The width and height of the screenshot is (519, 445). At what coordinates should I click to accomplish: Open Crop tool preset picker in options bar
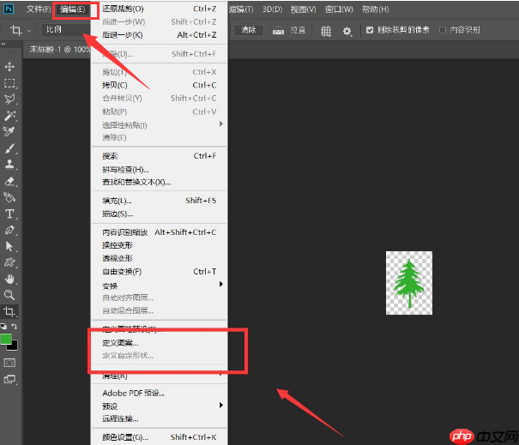[21, 30]
